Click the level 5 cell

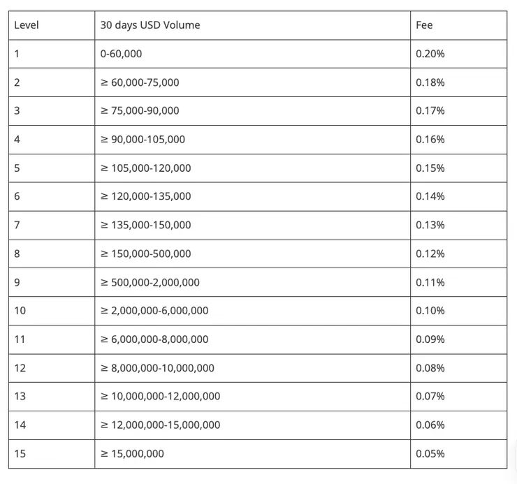[17, 168]
